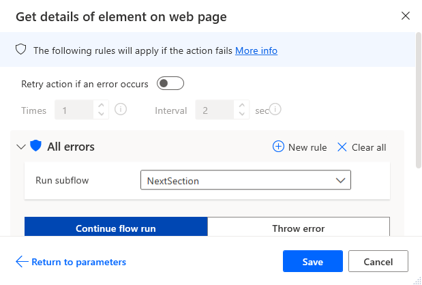Cancel the dialog changes
This screenshot has height=285, width=422.
coord(378,261)
